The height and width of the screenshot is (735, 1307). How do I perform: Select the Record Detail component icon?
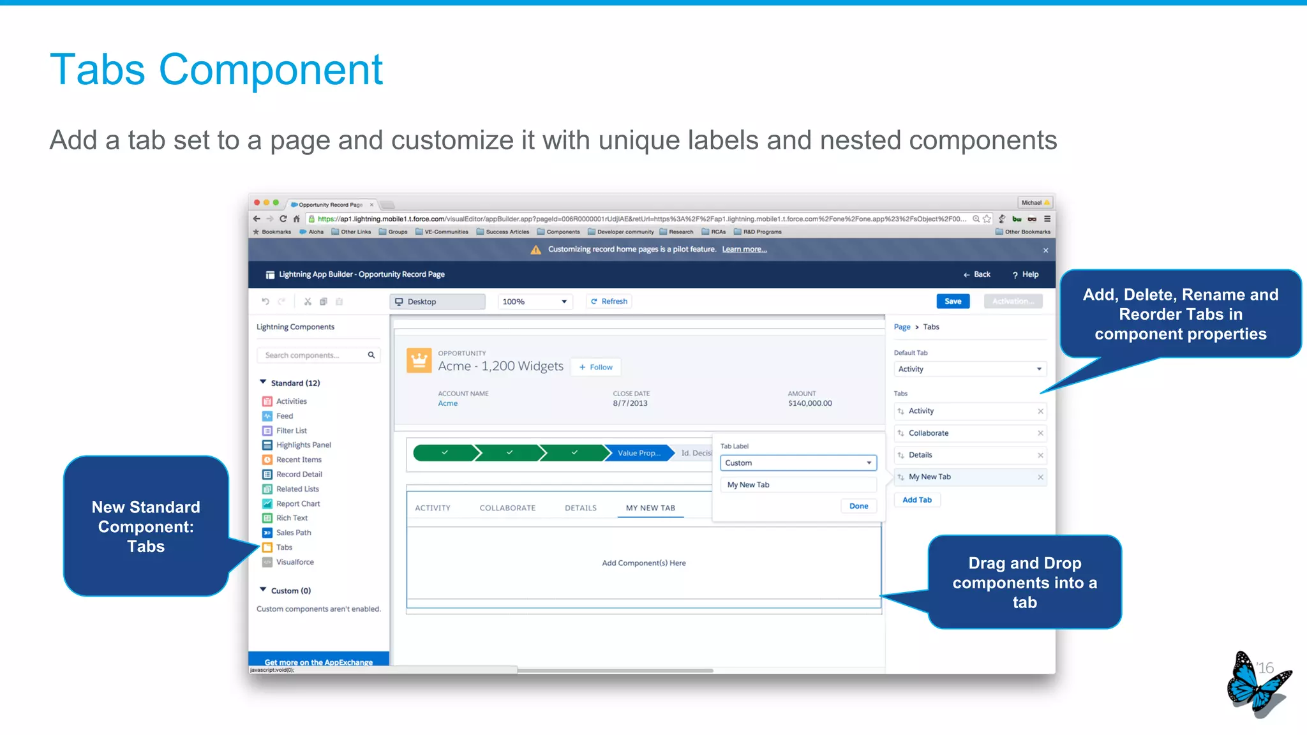(267, 475)
